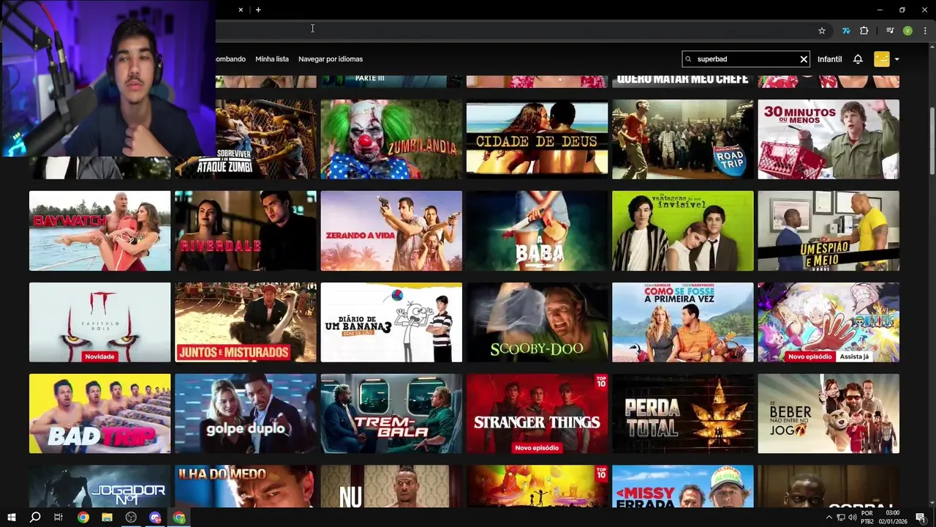Open Minha lista
Viewport: 936px width, 527px height.
click(x=272, y=59)
